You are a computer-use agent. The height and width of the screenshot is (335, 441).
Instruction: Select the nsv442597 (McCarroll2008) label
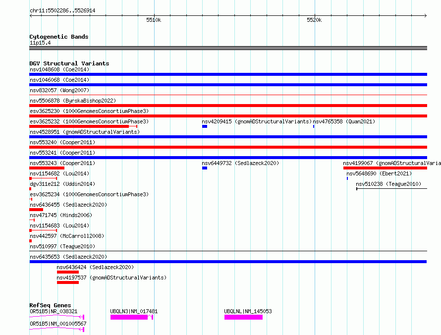pyautogui.click(x=67, y=236)
